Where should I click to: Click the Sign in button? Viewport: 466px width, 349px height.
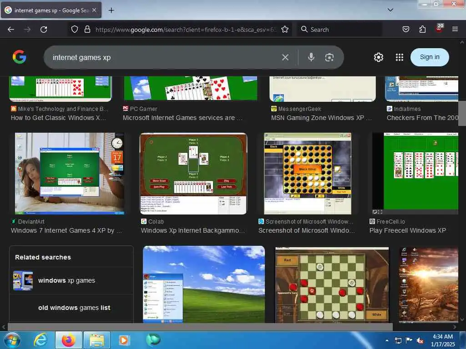[x=430, y=57]
